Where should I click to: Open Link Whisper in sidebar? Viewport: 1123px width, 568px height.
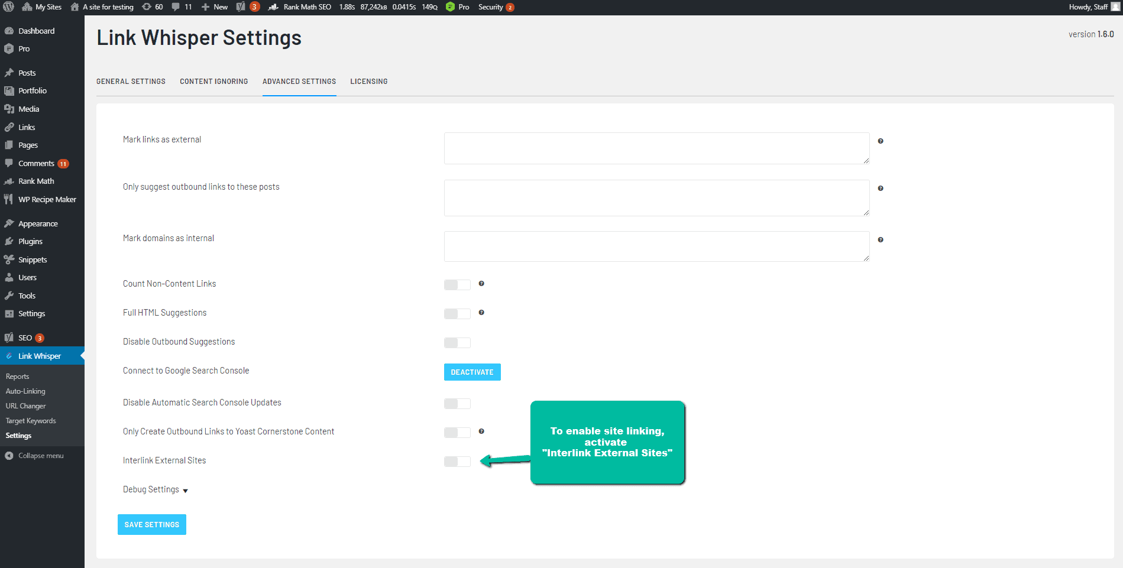[42, 356]
